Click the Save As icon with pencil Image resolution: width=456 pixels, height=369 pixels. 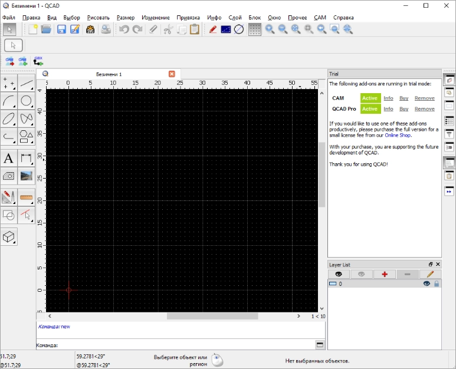75,29
